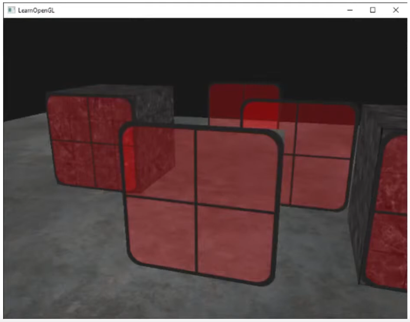The image size is (410, 322).
Task: Click the LearnOpenGL window icon in title bar
Action: click(11, 10)
